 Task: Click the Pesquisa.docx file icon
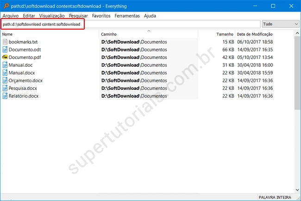point(5,88)
